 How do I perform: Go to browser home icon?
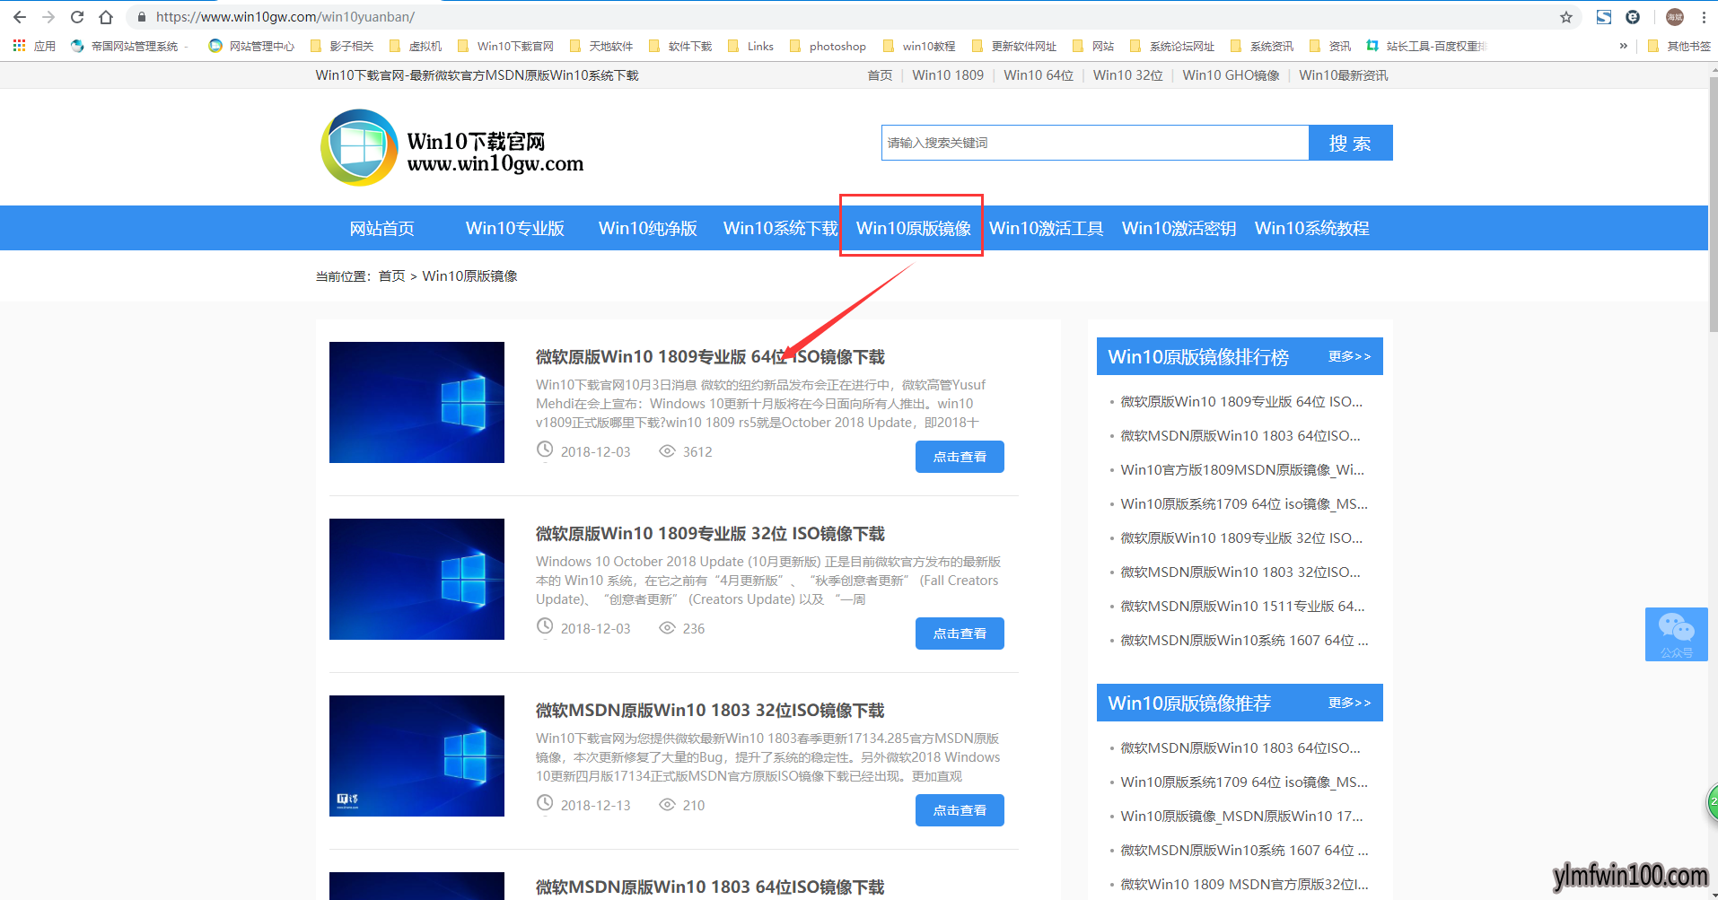[106, 17]
